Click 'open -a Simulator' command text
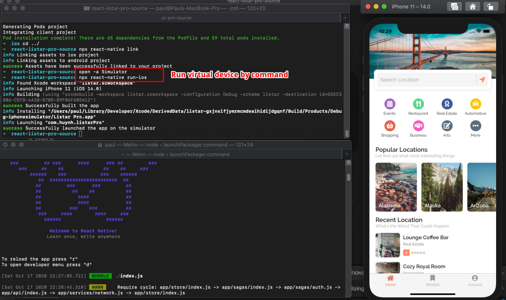The width and height of the screenshot is (506, 300). [103, 72]
